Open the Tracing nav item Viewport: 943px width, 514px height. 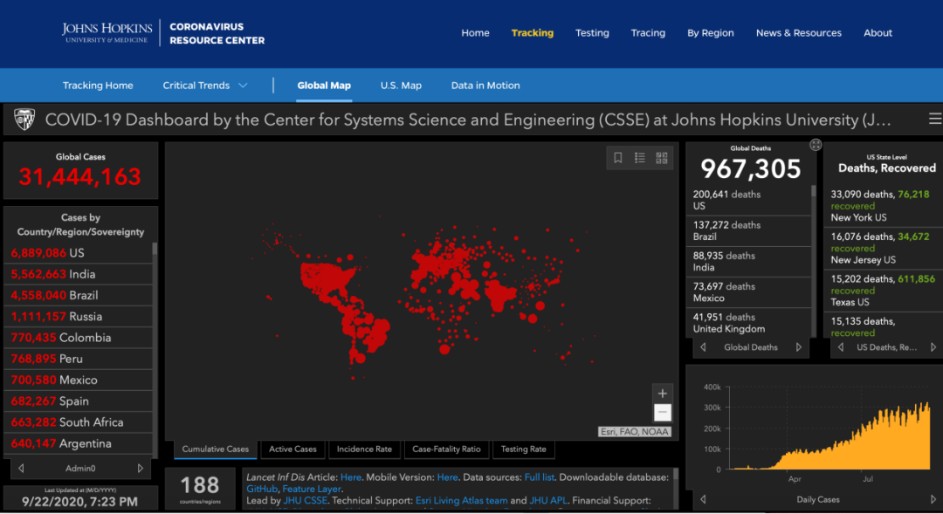click(648, 33)
